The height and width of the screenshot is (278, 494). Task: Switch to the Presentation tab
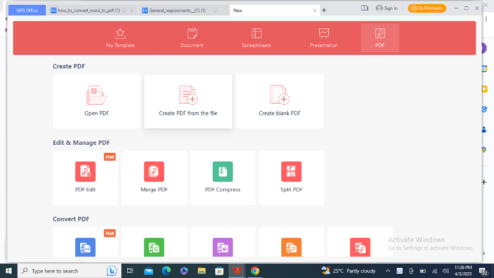tap(324, 38)
